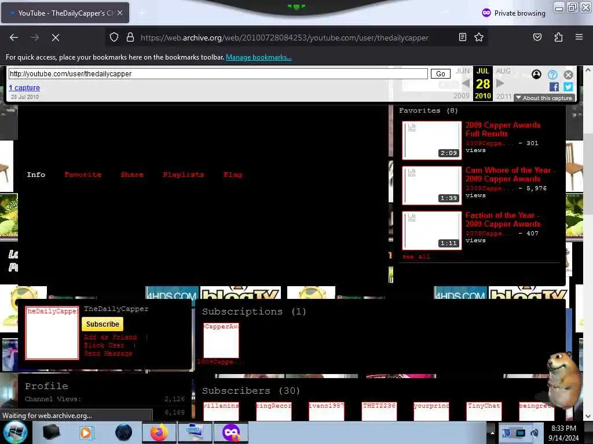Select the 2011 year in Wayback timeline
593x444 pixels.
point(503,96)
